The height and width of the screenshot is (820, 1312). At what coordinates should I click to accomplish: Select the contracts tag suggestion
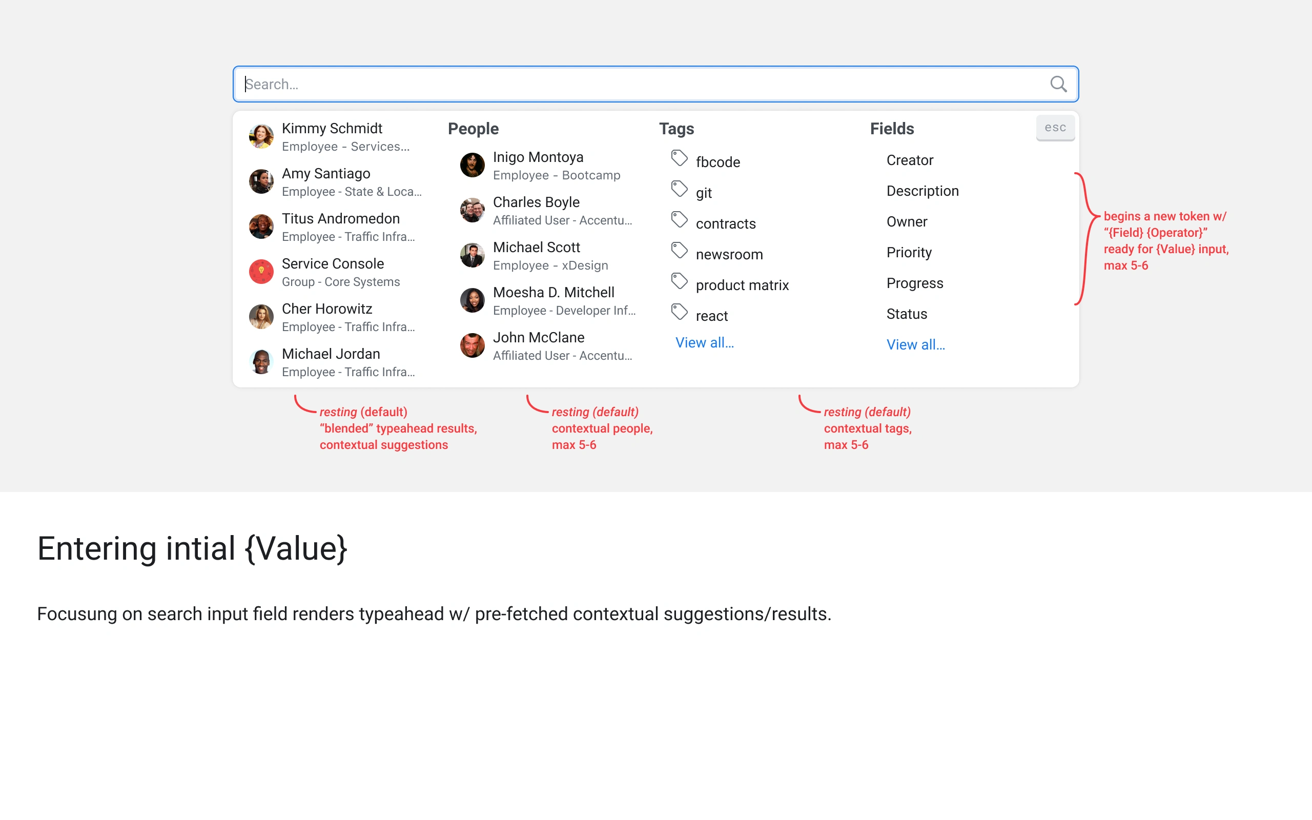click(x=725, y=224)
